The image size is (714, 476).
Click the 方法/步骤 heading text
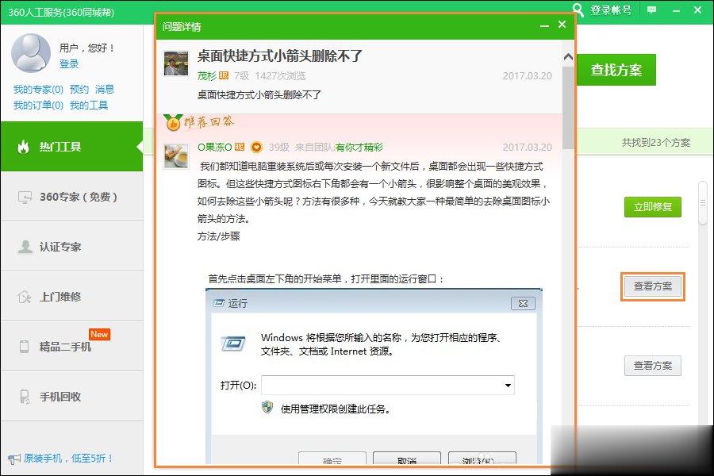219,236
